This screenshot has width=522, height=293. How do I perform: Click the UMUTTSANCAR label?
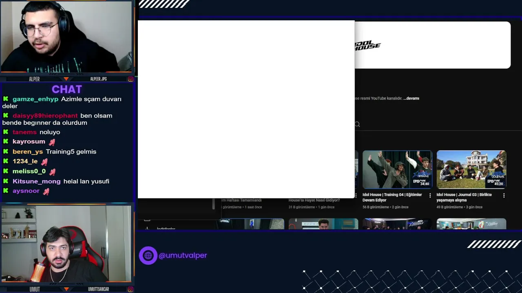pyautogui.click(x=98, y=289)
